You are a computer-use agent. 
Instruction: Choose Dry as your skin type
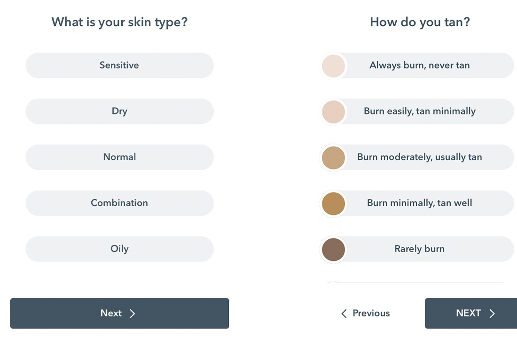[119, 111]
